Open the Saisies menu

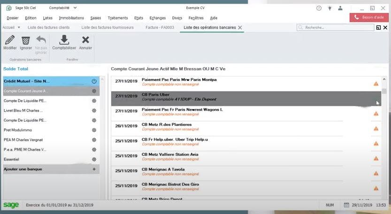click(x=95, y=18)
